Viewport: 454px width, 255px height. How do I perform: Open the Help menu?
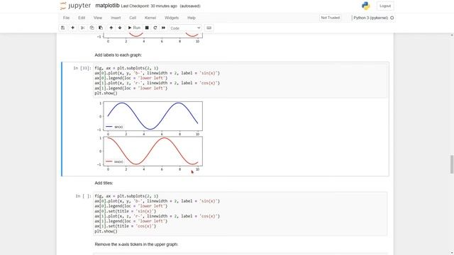pyautogui.click(x=192, y=18)
